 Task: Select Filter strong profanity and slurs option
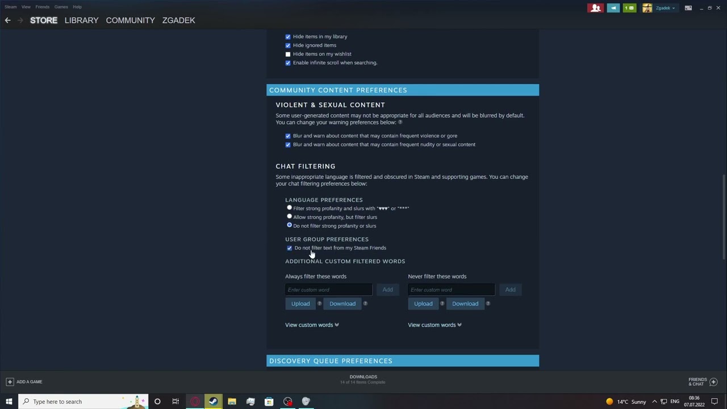[x=289, y=208]
